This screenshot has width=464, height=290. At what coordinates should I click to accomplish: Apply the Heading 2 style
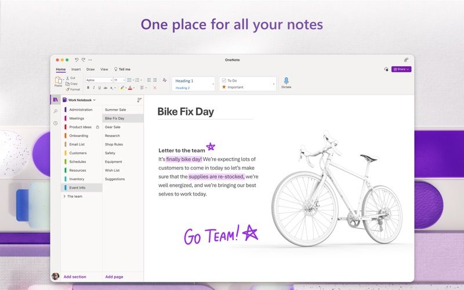[183, 88]
